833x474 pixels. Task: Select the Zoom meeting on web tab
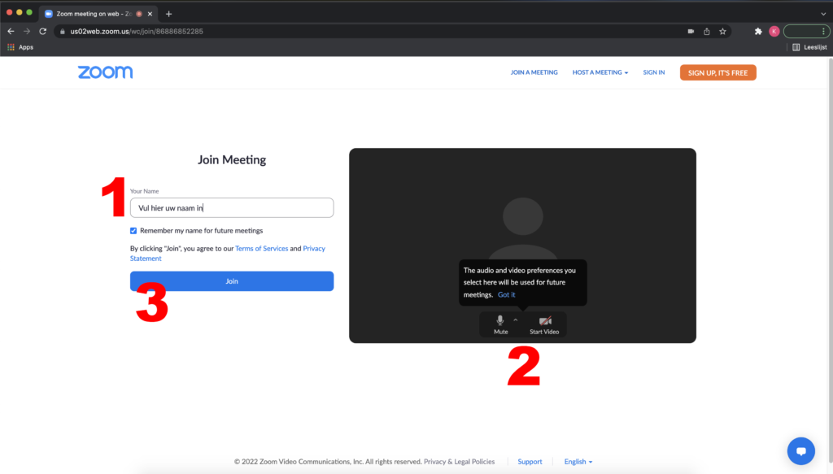point(98,14)
